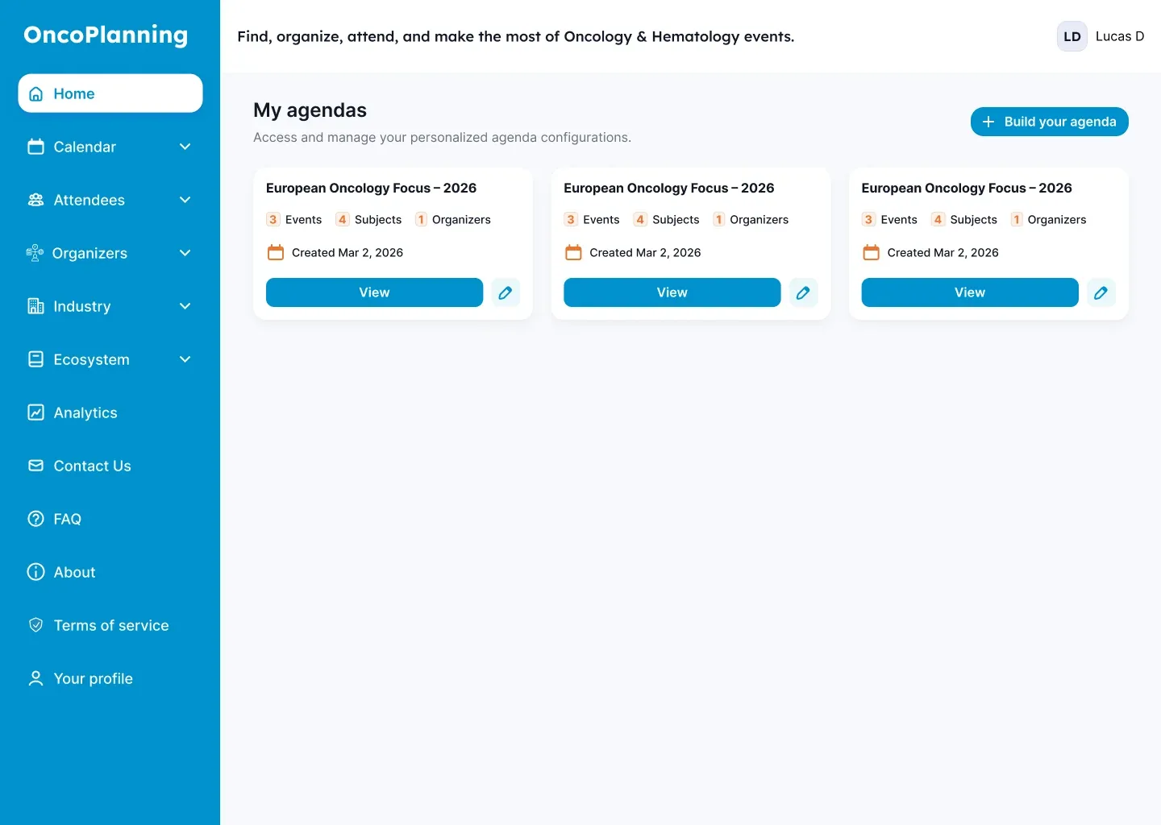Open the FAQ page label
Viewport: 1161px width, 825px height.
(68, 519)
